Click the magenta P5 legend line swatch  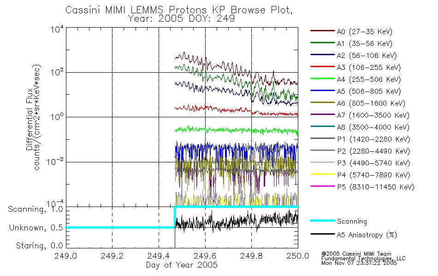pos(323,186)
